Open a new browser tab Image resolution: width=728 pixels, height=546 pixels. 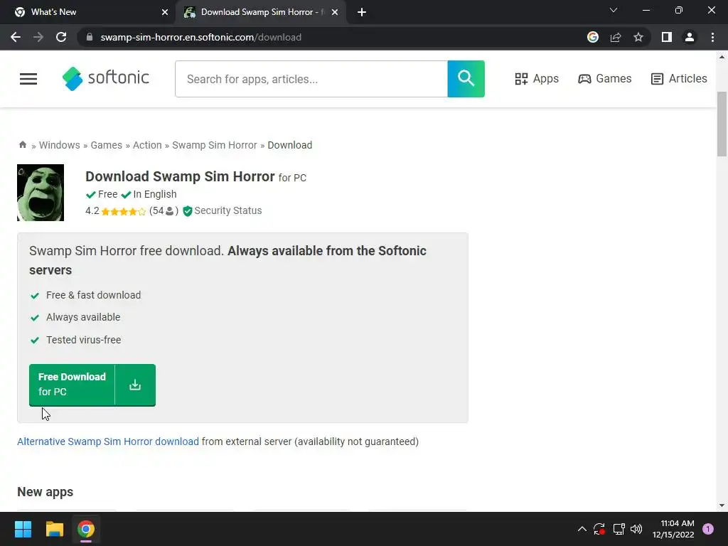click(x=362, y=13)
